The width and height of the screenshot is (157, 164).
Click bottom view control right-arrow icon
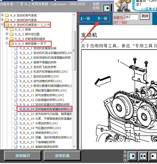(x=132, y=156)
